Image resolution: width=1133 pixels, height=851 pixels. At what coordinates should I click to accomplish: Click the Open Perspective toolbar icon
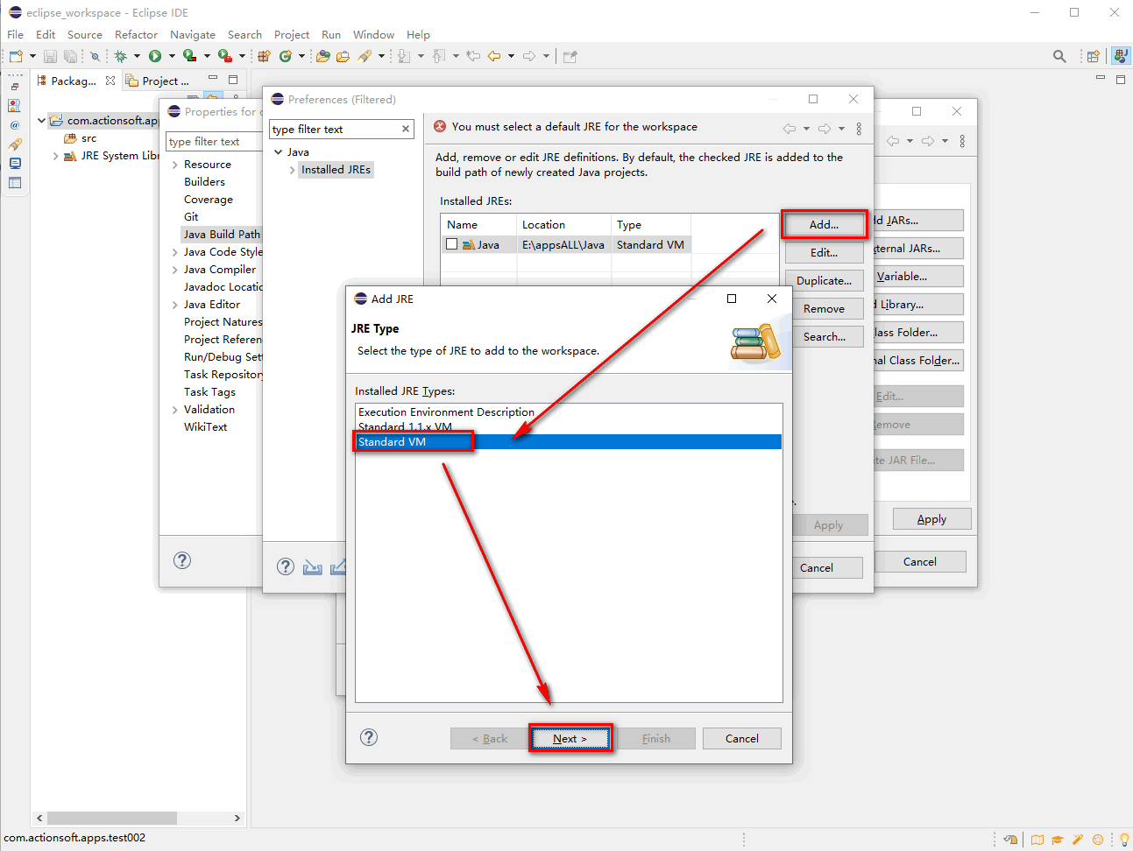point(1093,56)
